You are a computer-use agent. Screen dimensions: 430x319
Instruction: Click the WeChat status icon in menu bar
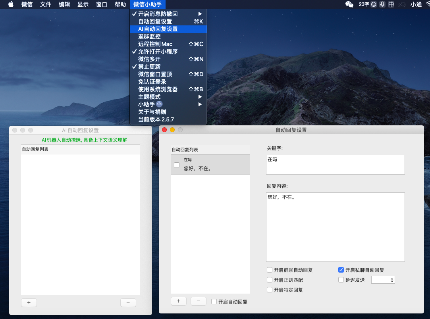click(349, 4)
